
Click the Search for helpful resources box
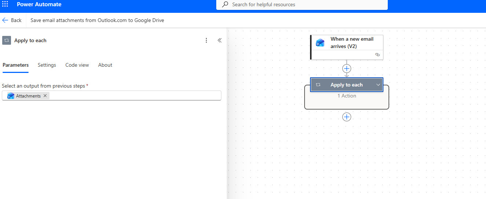[x=304, y=4]
